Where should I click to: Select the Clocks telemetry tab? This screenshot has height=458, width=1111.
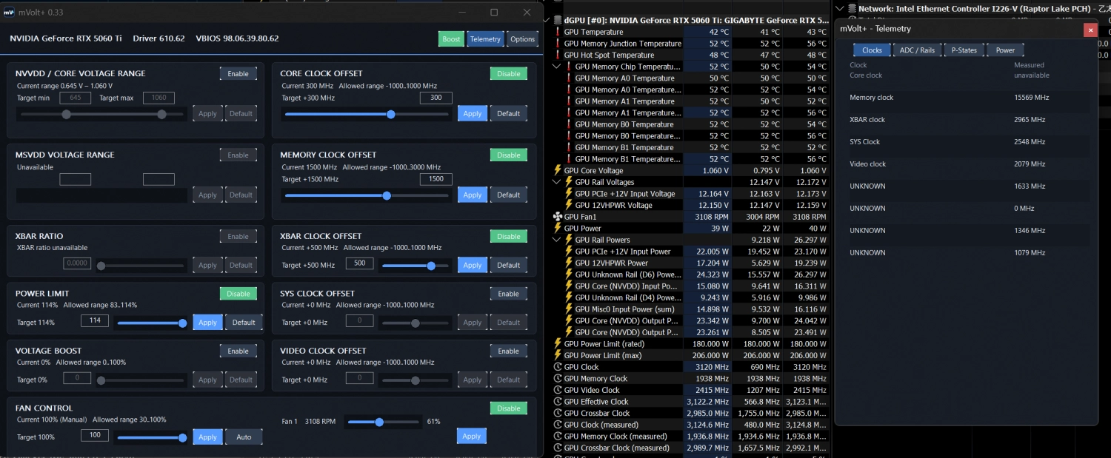click(x=872, y=50)
